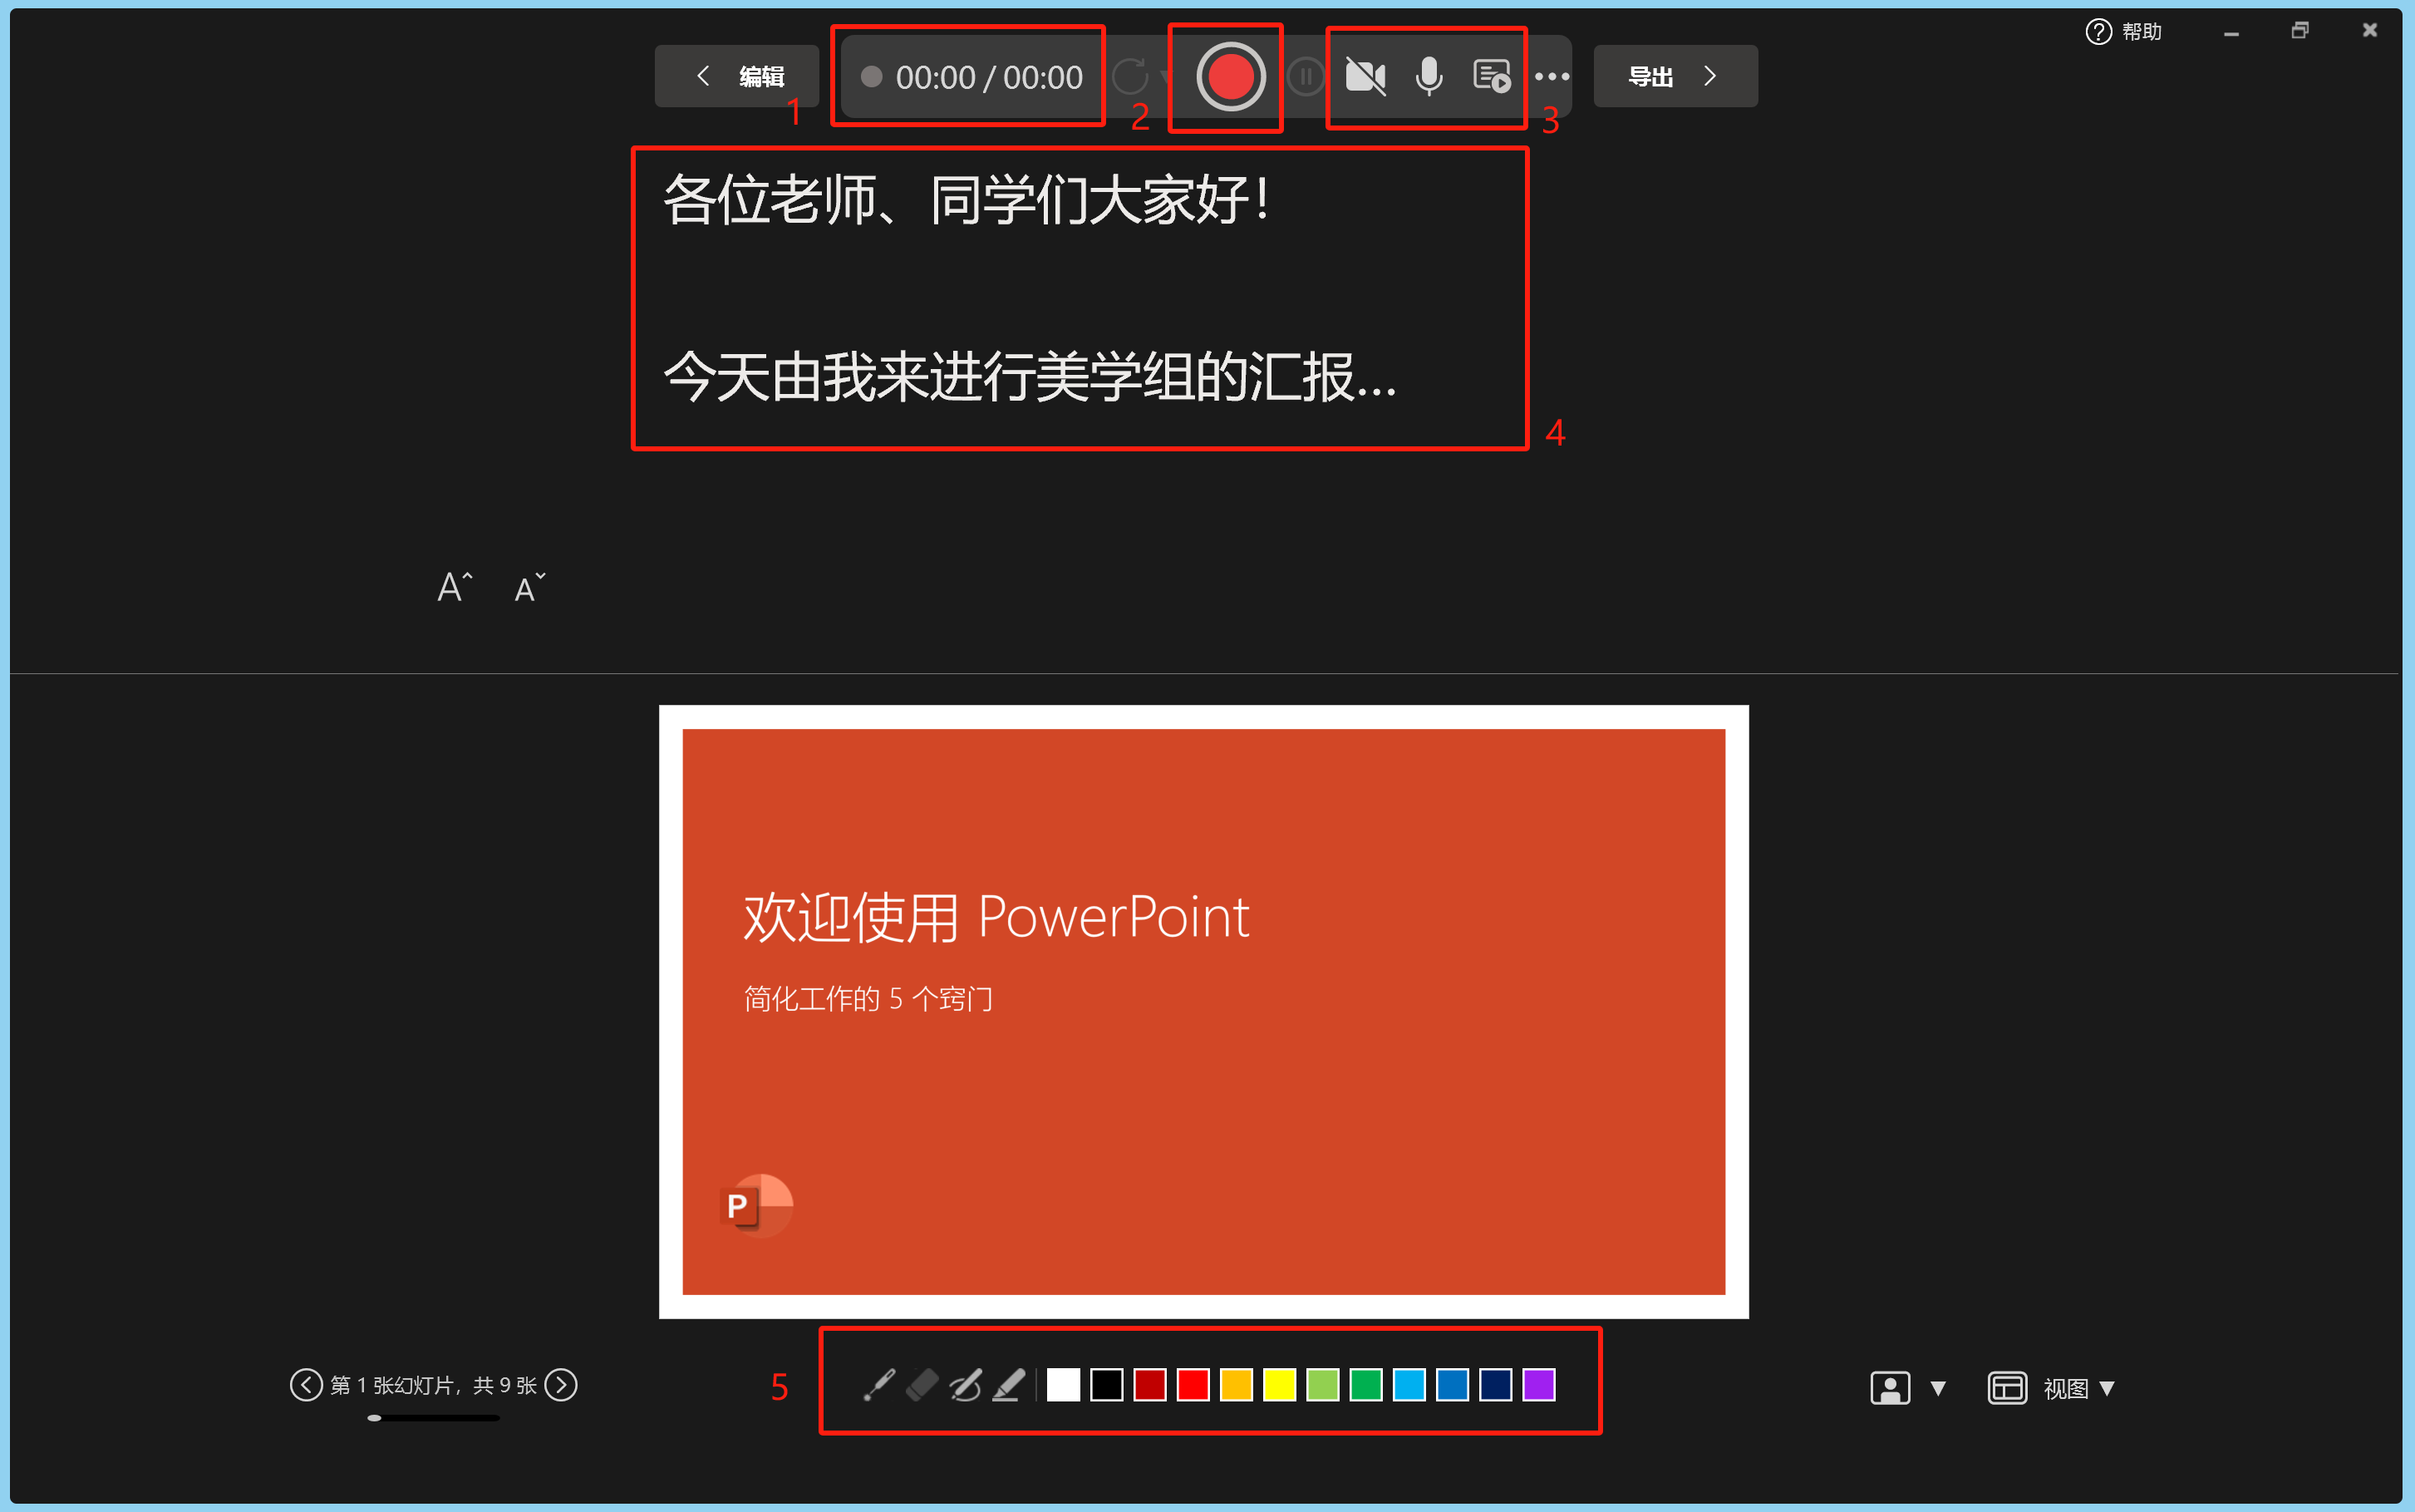This screenshot has height=1512, width=2415.
Task: Go to the next slide arrow
Action: point(561,1385)
